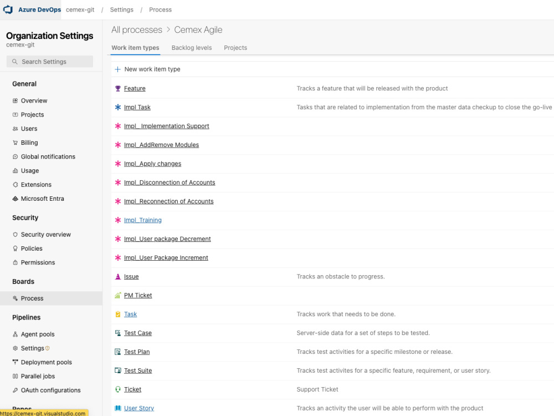Image resolution: width=554 pixels, height=416 pixels.
Task: Click the Permissions lock icon
Action: (15, 262)
